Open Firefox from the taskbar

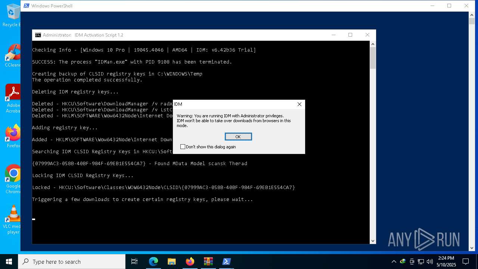(190, 262)
